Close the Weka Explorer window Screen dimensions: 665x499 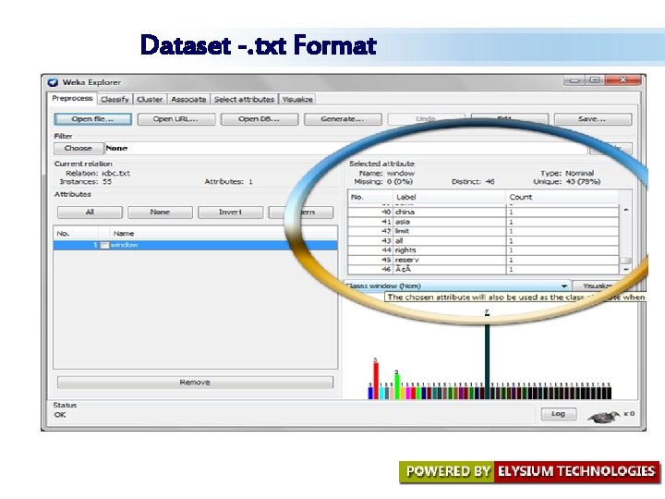point(623,80)
